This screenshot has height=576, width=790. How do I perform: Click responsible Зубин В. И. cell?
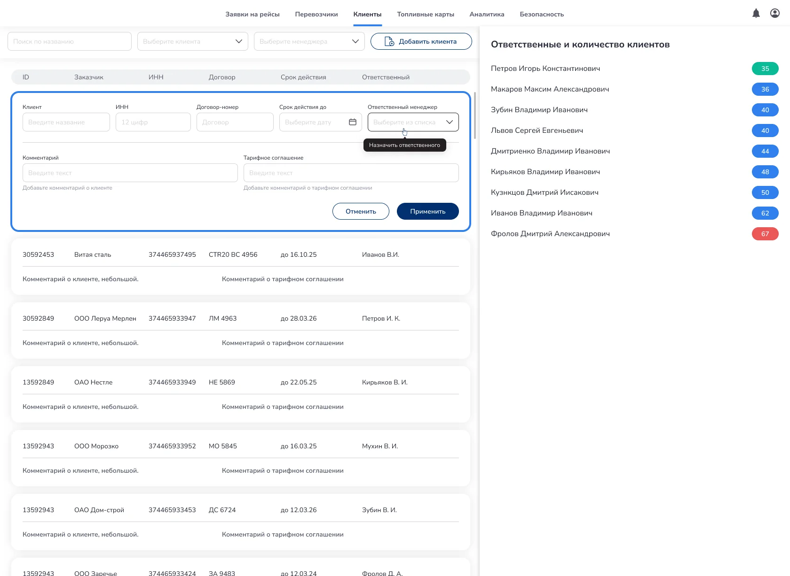coord(379,510)
